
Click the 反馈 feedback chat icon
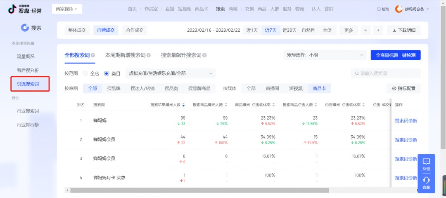tap(426, 162)
